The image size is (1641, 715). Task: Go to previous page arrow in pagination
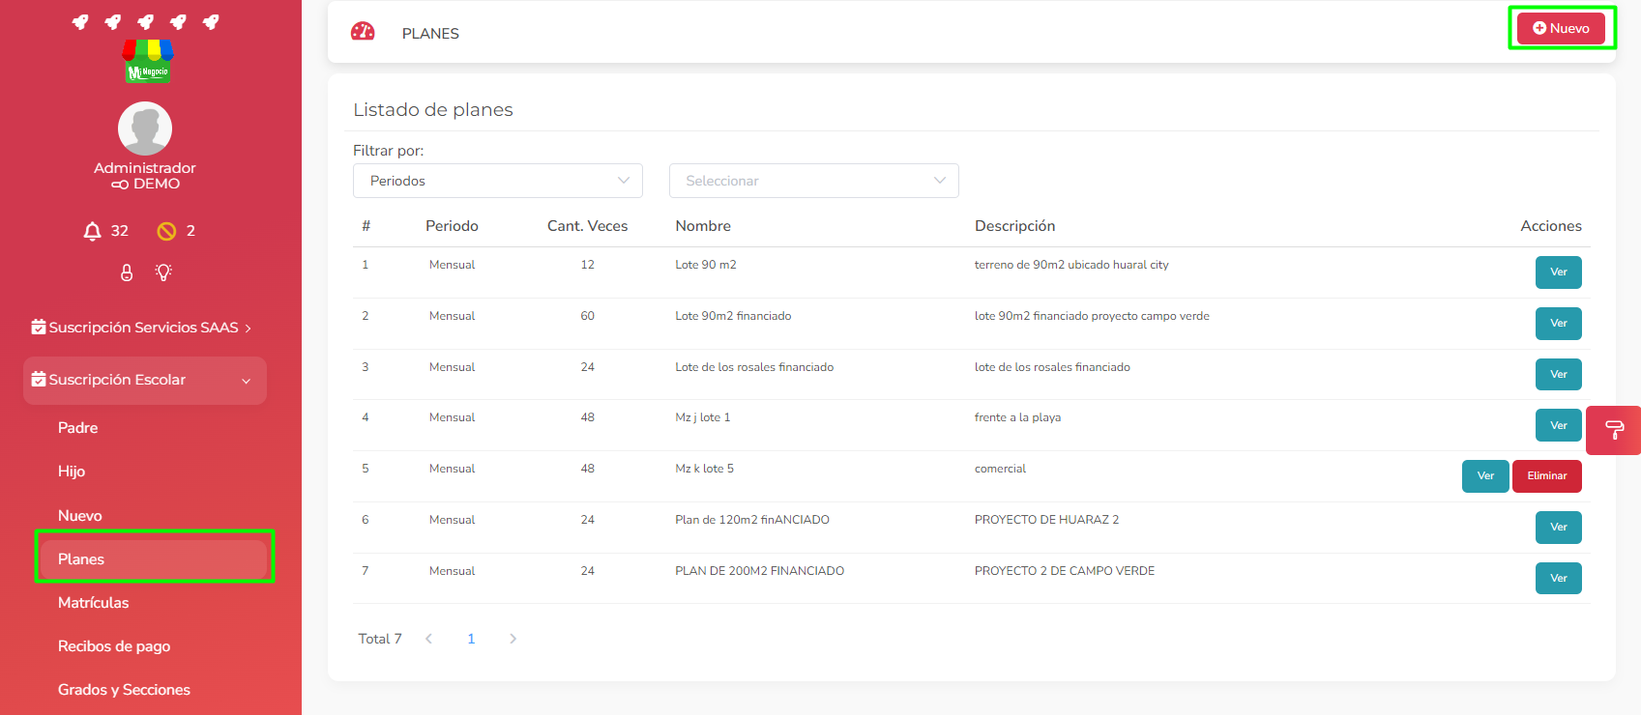[x=428, y=639]
